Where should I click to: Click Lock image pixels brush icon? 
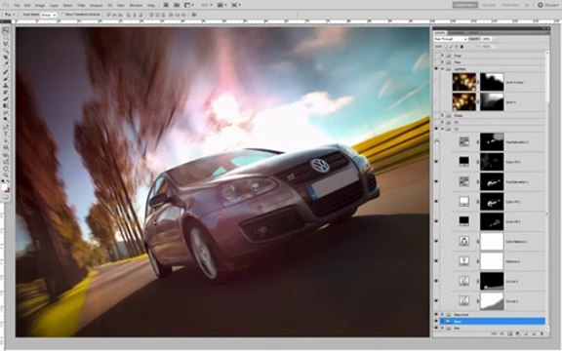pos(452,47)
